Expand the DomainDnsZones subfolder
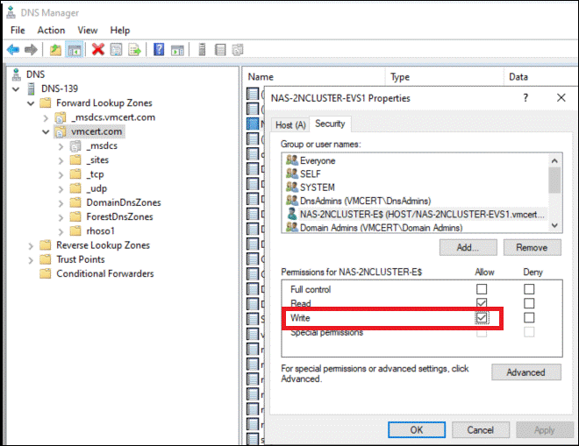Viewport: 579px width, 446px height. (61, 203)
